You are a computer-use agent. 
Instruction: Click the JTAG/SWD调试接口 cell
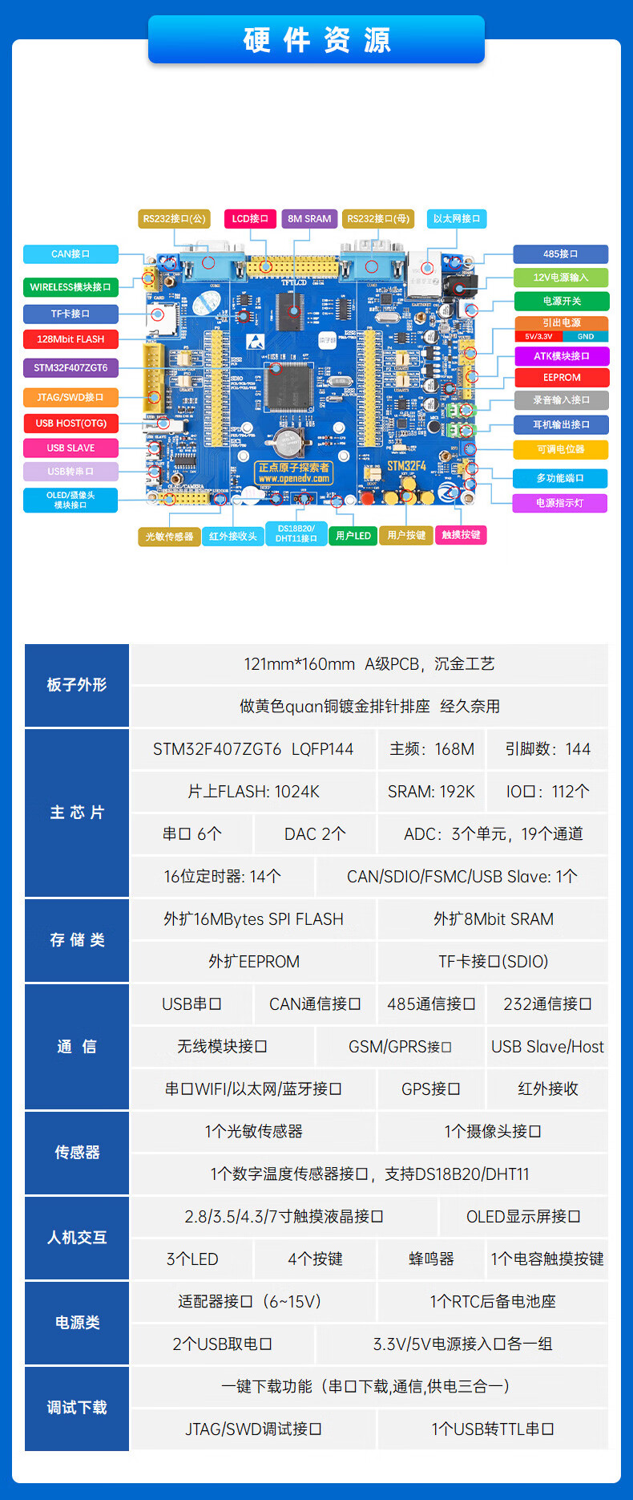click(x=253, y=1429)
